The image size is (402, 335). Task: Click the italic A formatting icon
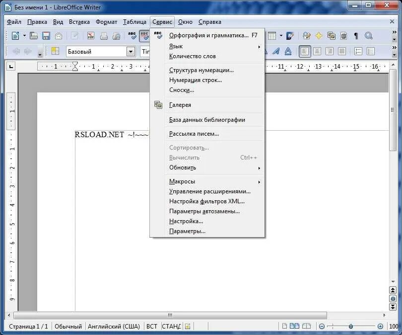276,51
